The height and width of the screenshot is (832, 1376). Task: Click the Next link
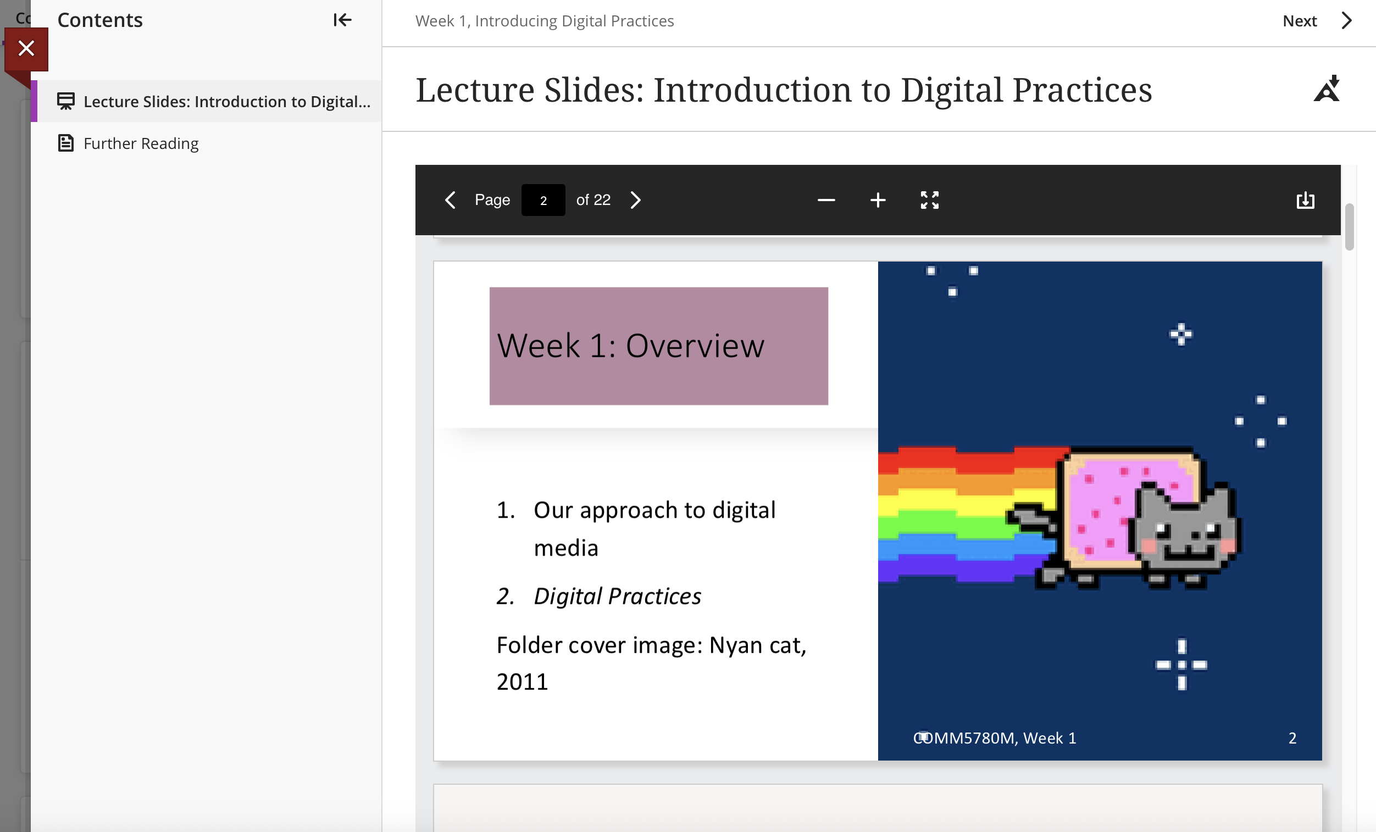(x=1300, y=21)
